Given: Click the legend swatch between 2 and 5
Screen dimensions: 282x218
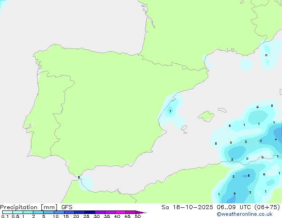Looking at the screenshot, I should (x=38, y=212).
